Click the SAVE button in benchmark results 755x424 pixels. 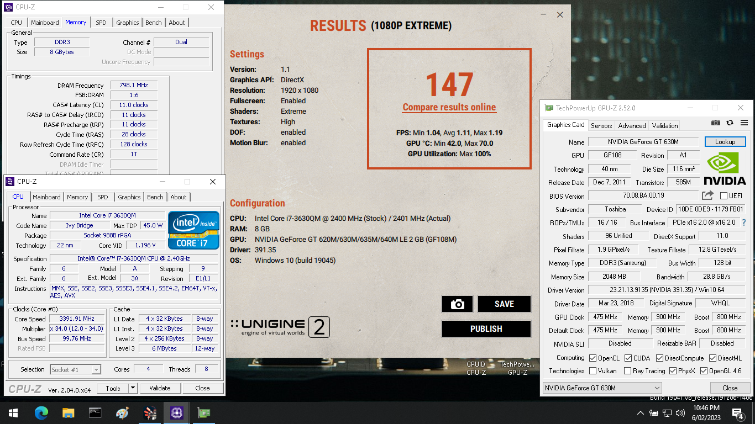[504, 304]
